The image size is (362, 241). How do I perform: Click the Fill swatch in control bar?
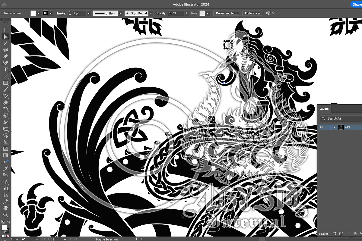33,13
